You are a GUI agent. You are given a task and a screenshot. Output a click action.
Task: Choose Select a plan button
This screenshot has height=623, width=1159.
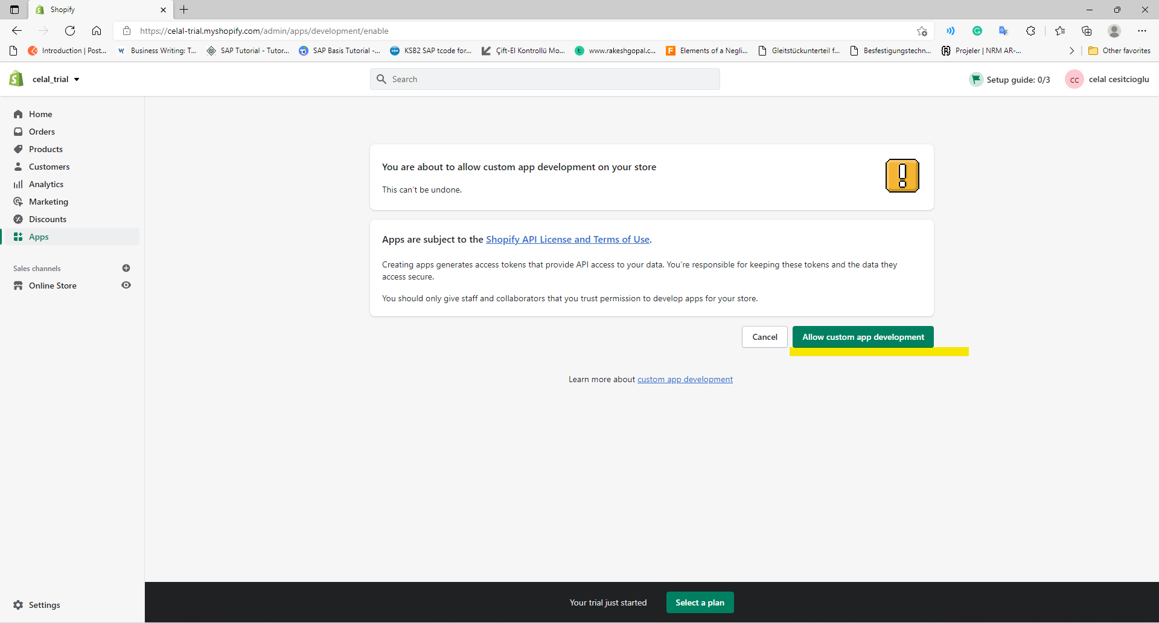pos(700,602)
